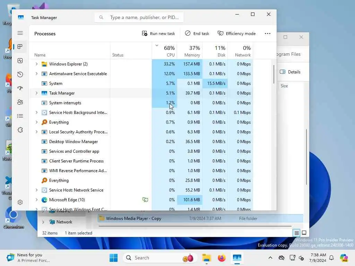Click the End task button
Image resolution: width=355 pixels, height=266 pixels.
click(197, 34)
